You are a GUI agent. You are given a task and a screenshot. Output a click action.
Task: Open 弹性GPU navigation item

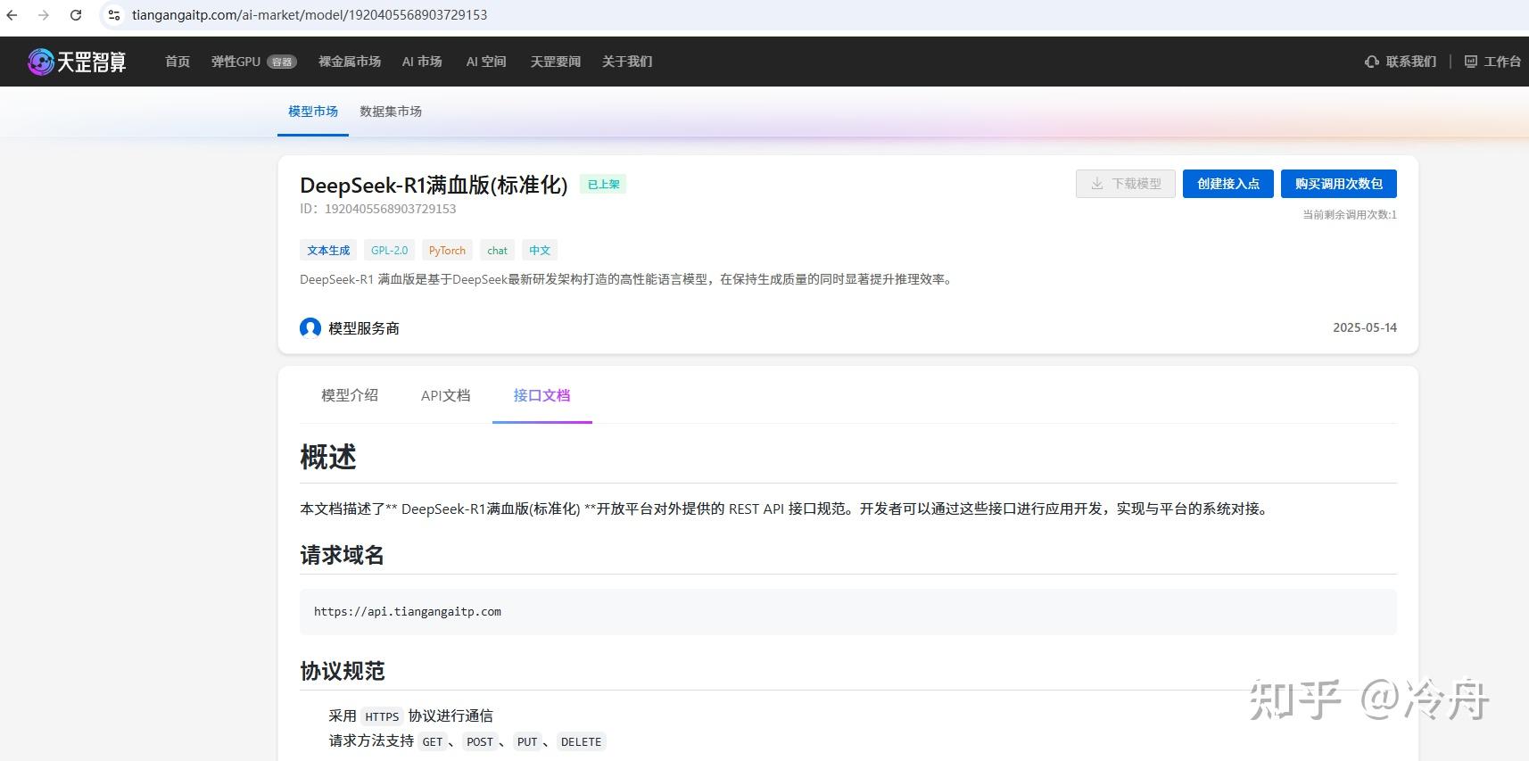pyautogui.click(x=236, y=62)
